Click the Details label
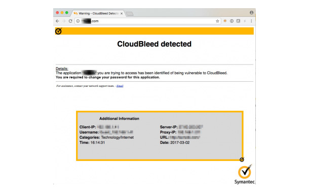The width and height of the screenshot is (309, 193). click(x=62, y=69)
